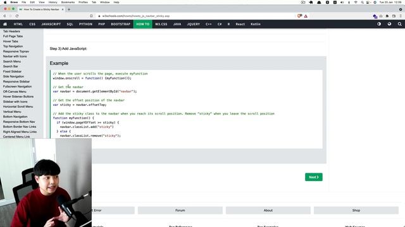Open Top Navigation sidebar link
This screenshot has width=405, height=227.
tap(13, 46)
